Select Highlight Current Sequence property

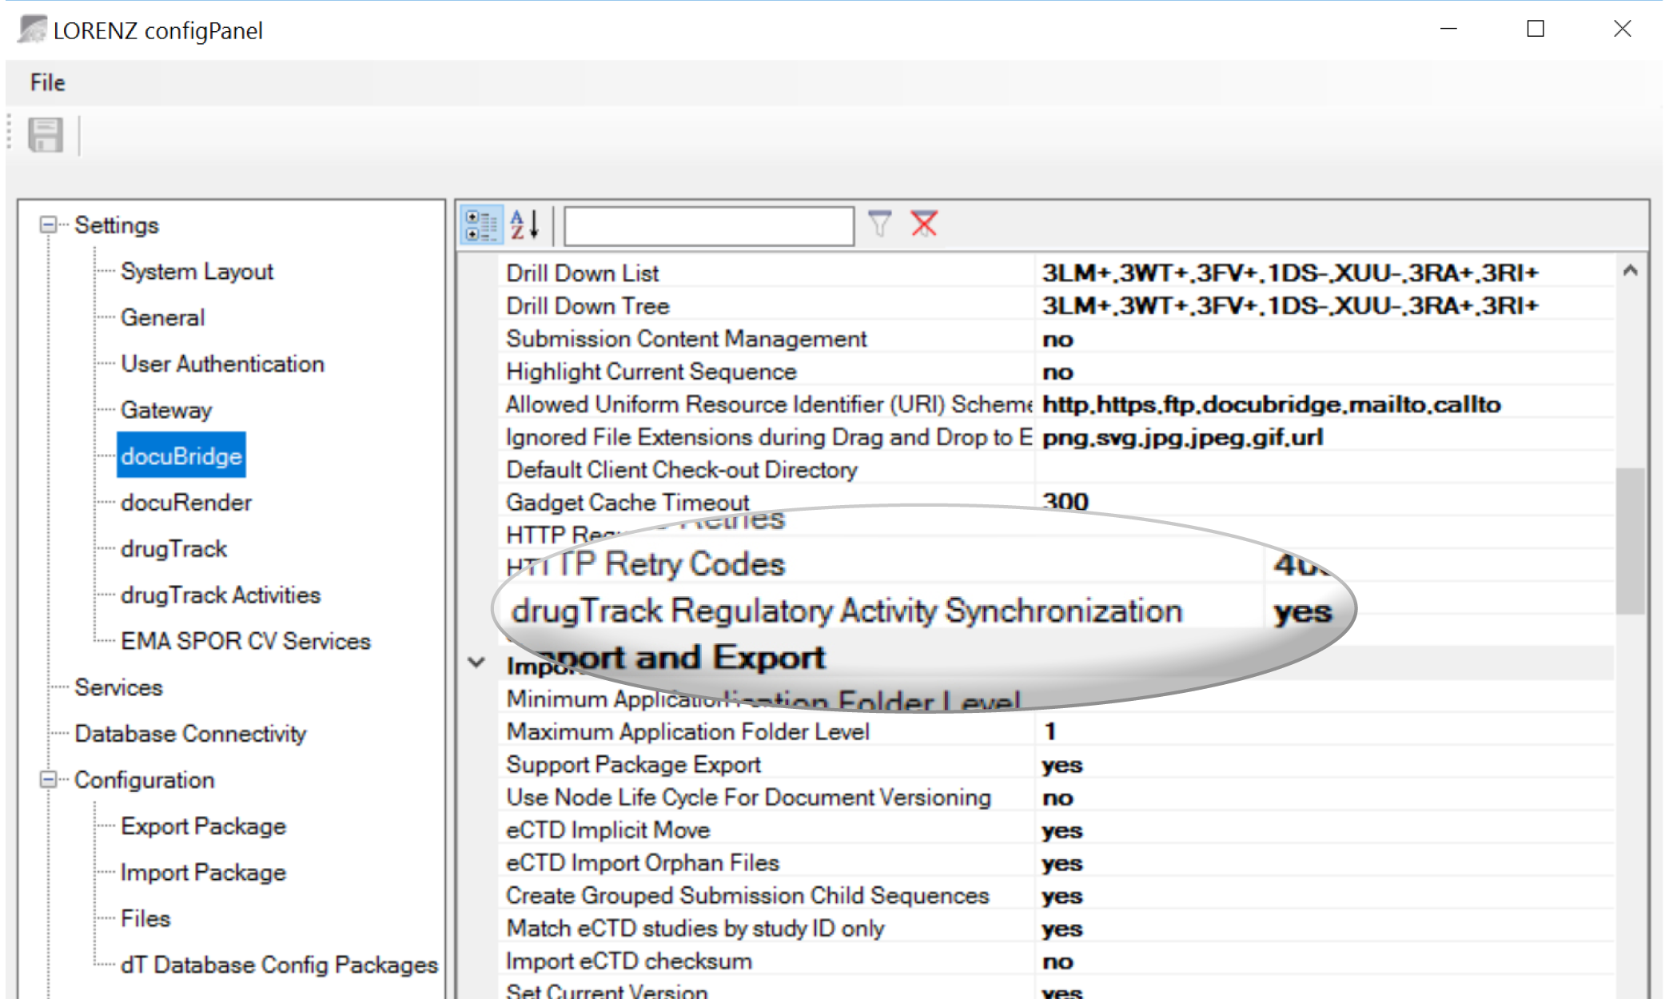[651, 372]
